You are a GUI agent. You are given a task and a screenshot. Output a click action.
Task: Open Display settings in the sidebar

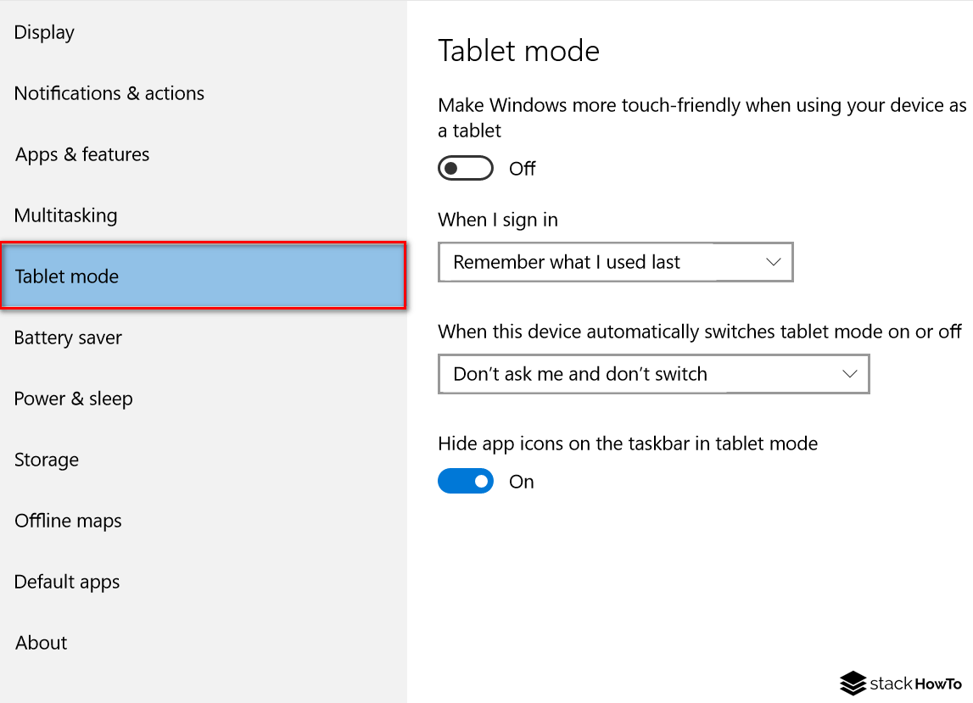point(43,32)
